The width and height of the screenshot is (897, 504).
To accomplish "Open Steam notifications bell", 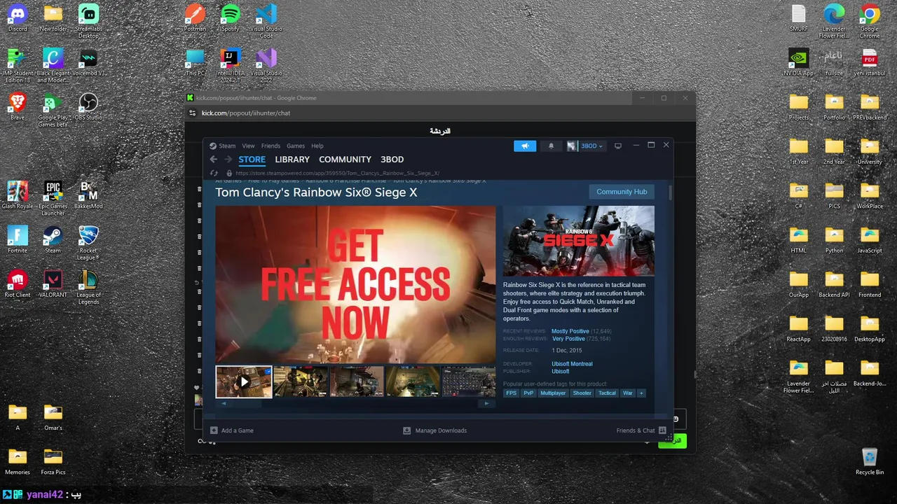I will point(551,146).
